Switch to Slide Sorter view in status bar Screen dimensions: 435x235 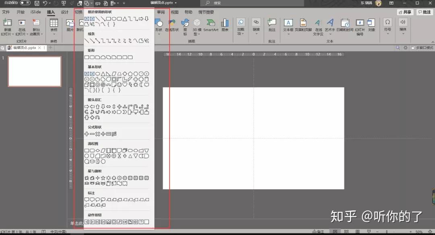(x=346, y=232)
